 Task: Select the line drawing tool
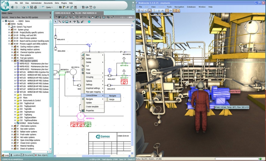pyautogui.click(x=60, y=21)
